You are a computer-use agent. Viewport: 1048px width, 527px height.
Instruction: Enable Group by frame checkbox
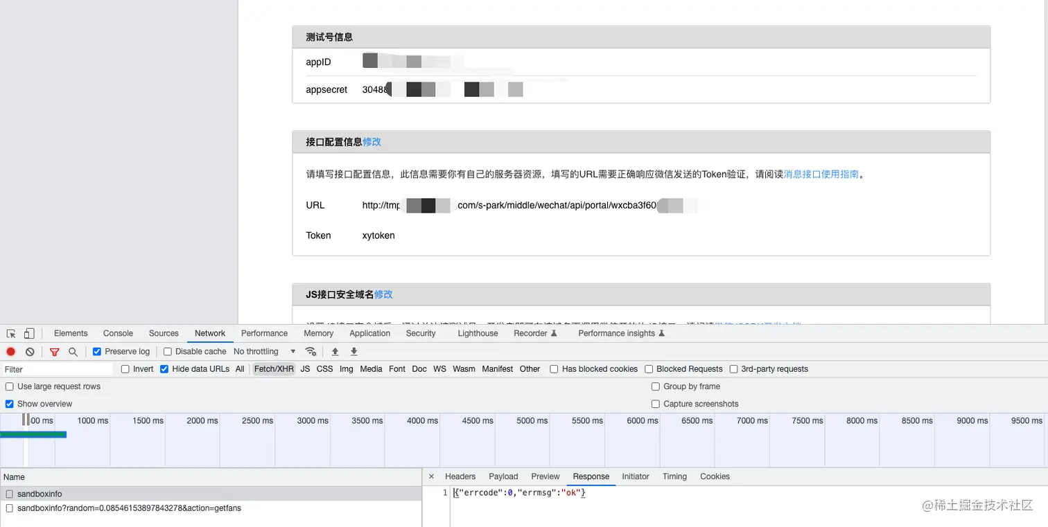(656, 386)
